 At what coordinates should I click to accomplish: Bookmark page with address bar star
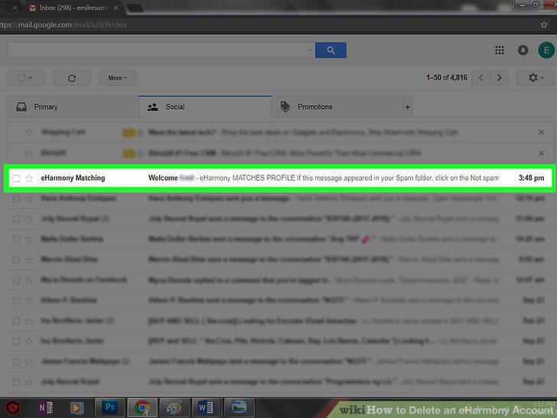click(543, 24)
